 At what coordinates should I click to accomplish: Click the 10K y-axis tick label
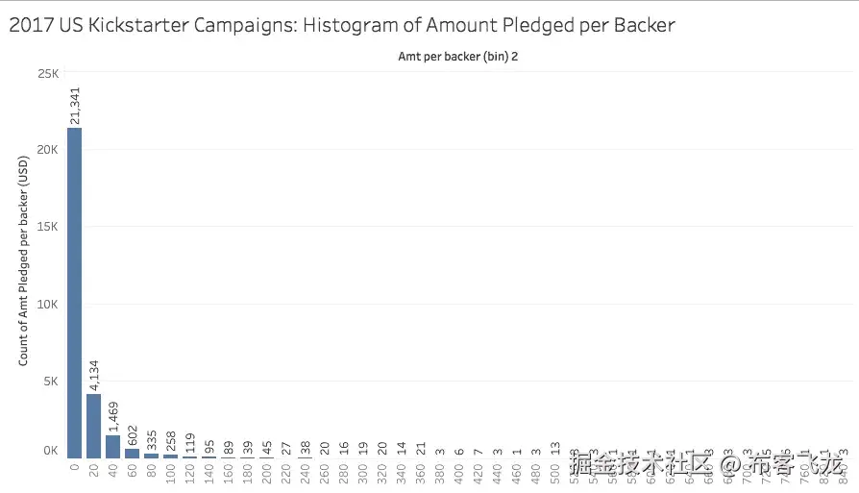48,304
